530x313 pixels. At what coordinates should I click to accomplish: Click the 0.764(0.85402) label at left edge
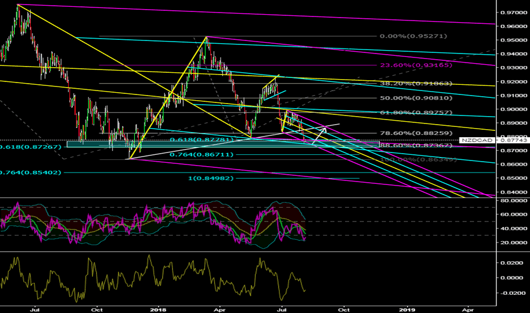click(31, 172)
